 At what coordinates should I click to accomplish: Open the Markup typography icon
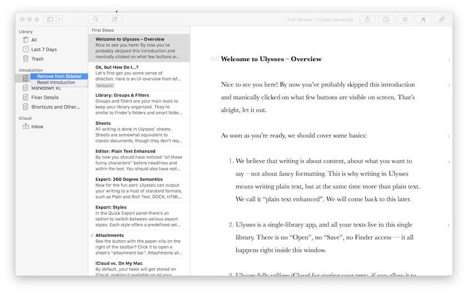click(x=423, y=19)
